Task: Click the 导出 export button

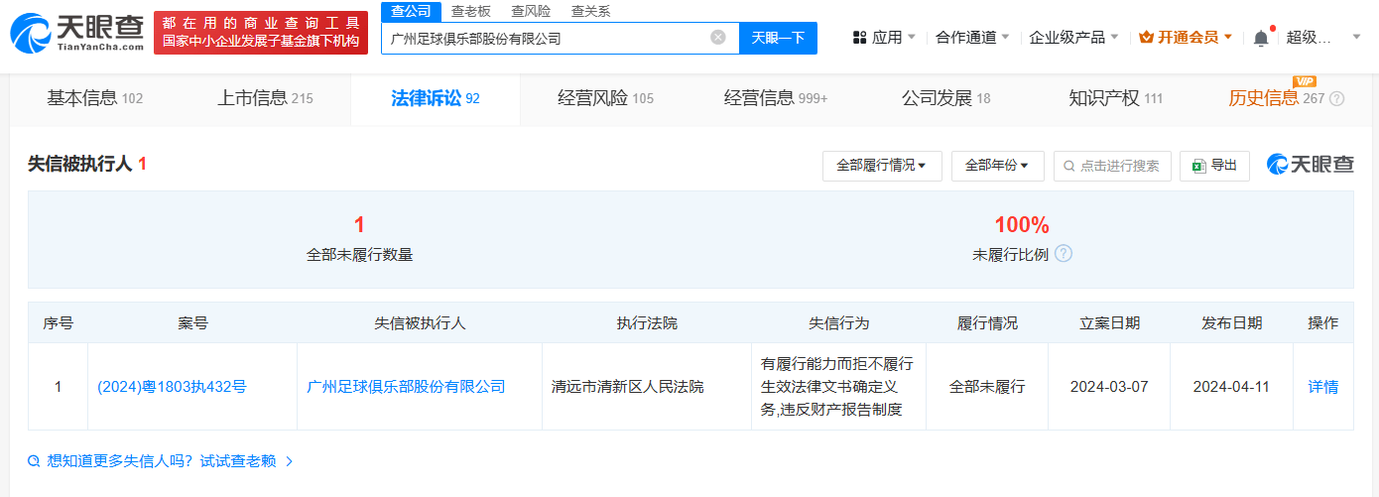Action: click(1214, 166)
